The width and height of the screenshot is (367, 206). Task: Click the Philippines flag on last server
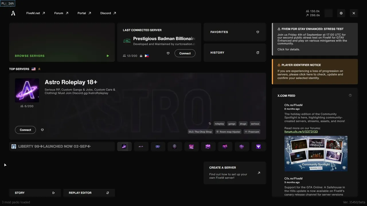point(147,56)
